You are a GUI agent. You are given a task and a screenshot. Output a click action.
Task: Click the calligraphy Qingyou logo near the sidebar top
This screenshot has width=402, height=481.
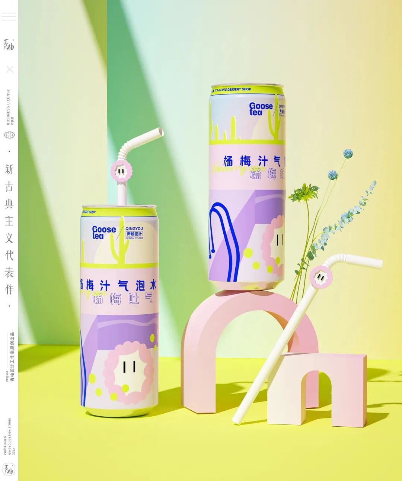click(9, 44)
